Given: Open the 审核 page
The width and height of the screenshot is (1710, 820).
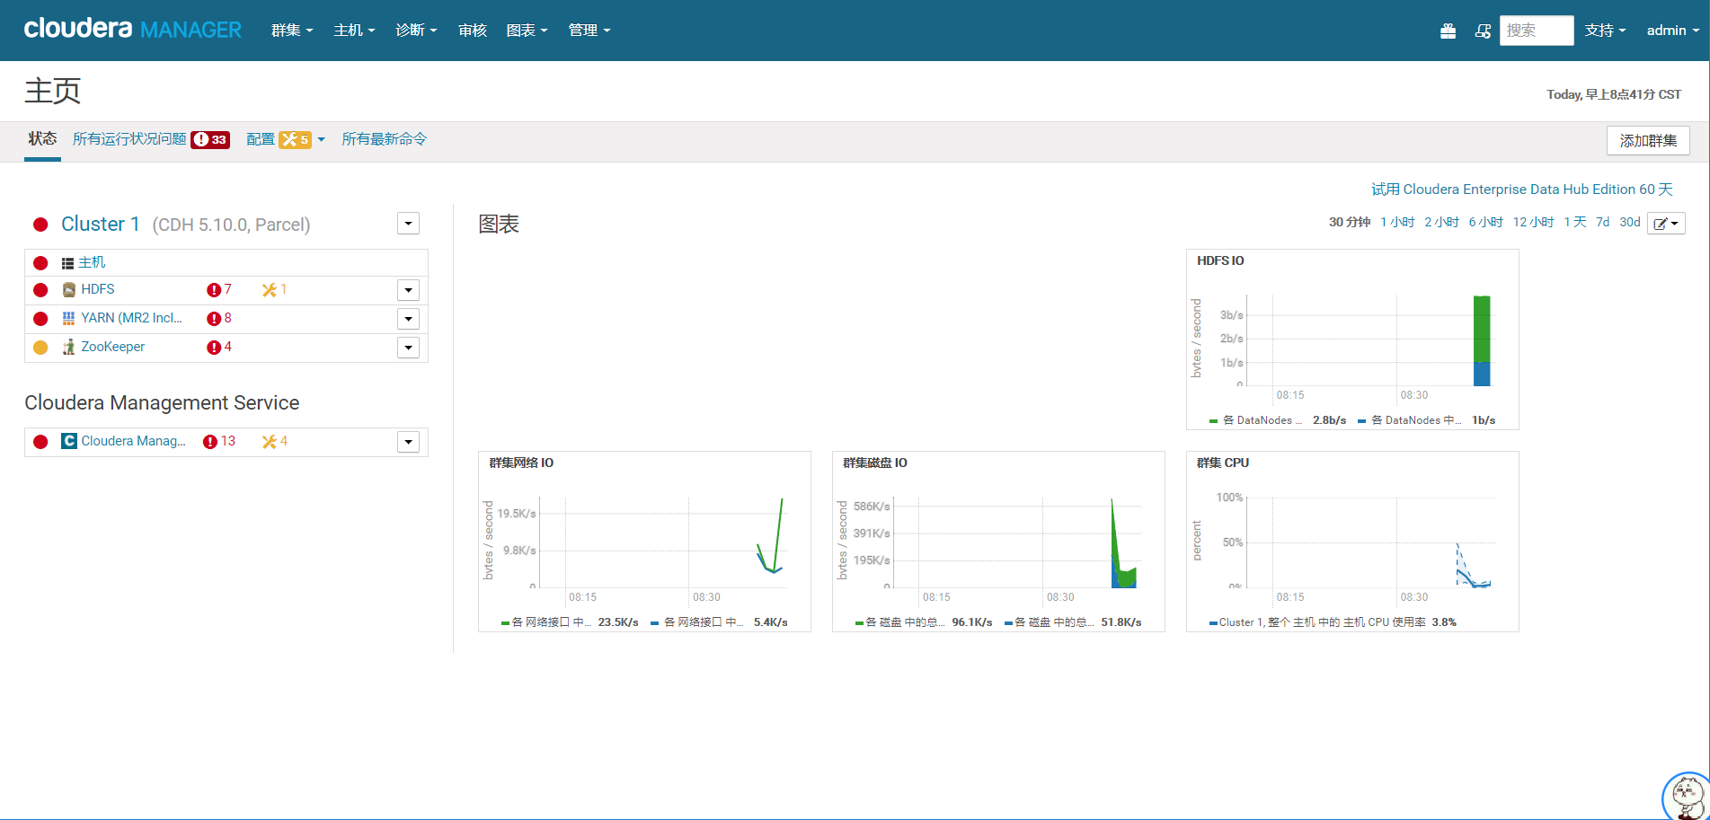Looking at the screenshot, I should pos(473,31).
